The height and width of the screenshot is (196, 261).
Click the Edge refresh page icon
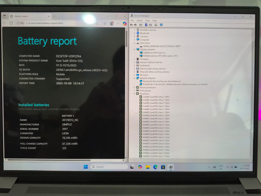point(11,23)
